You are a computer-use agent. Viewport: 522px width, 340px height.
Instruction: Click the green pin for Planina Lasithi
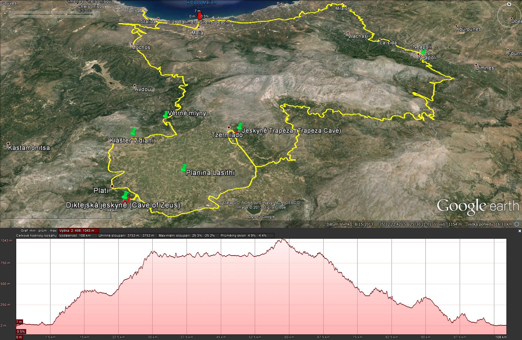(184, 168)
